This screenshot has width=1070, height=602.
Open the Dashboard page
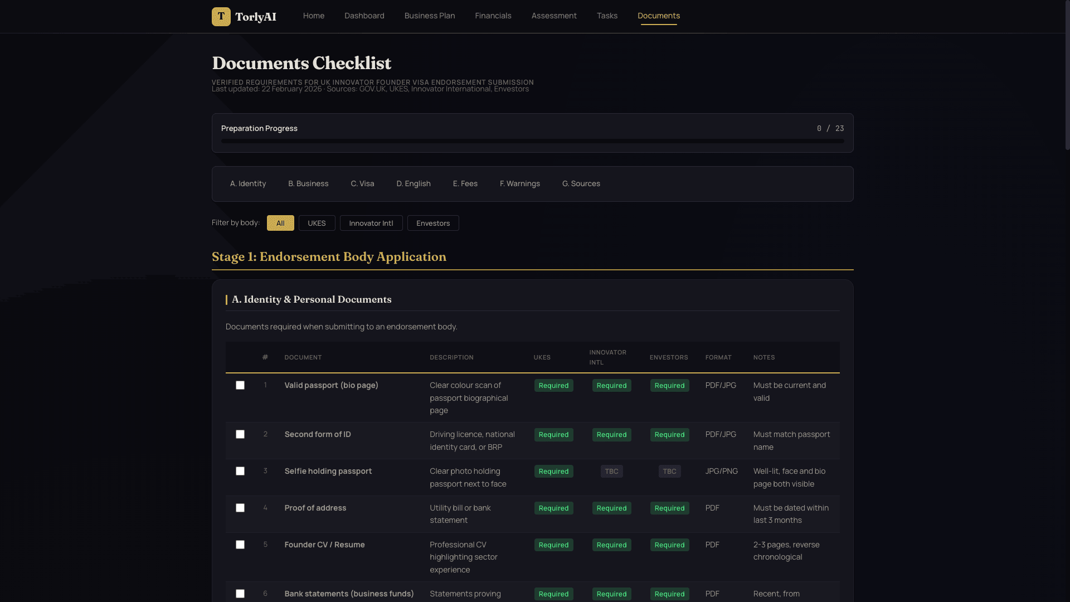[x=364, y=16]
